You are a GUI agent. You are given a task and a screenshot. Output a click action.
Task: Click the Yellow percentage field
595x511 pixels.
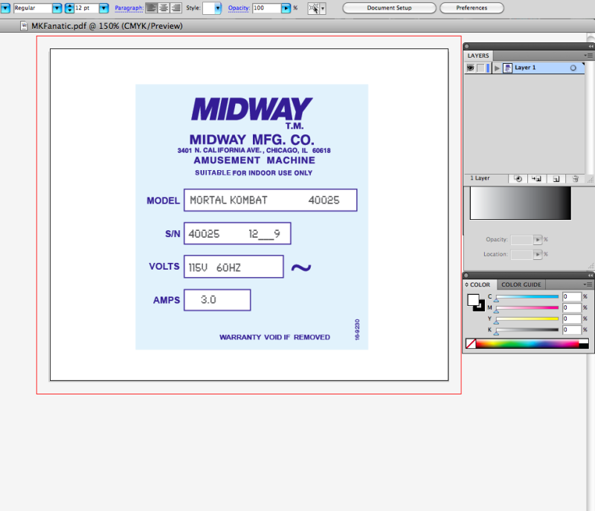pyautogui.click(x=571, y=319)
